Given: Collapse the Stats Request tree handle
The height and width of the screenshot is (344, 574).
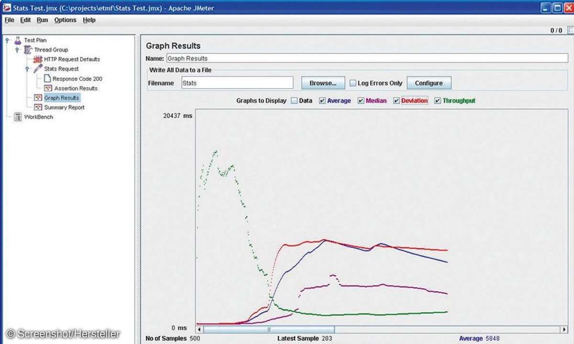Looking at the screenshot, I should tap(27, 69).
